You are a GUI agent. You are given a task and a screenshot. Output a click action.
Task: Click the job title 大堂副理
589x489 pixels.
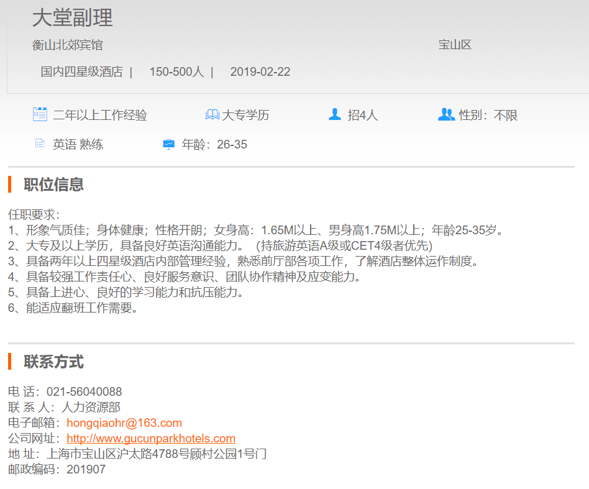[x=73, y=18]
